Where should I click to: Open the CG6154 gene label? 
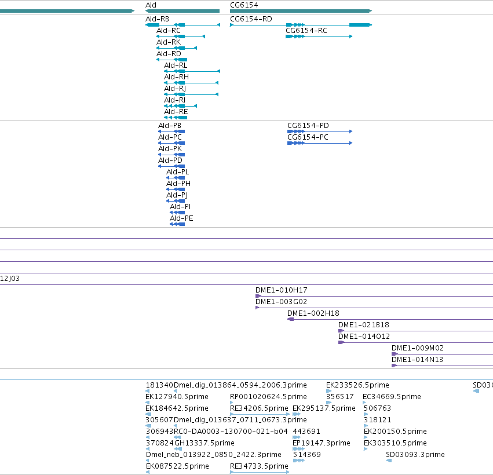point(244,5)
